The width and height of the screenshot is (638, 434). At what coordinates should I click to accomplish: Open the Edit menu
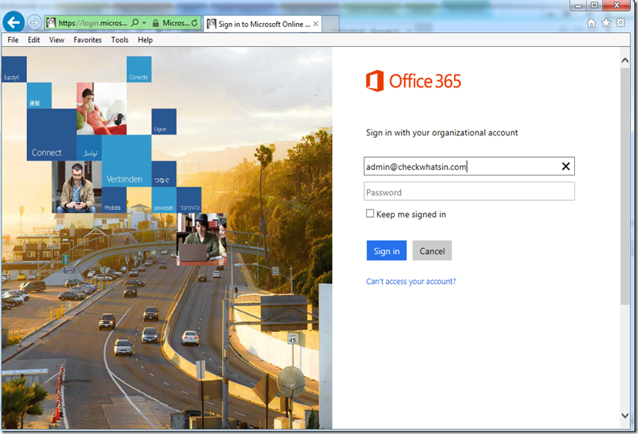pyautogui.click(x=34, y=40)
